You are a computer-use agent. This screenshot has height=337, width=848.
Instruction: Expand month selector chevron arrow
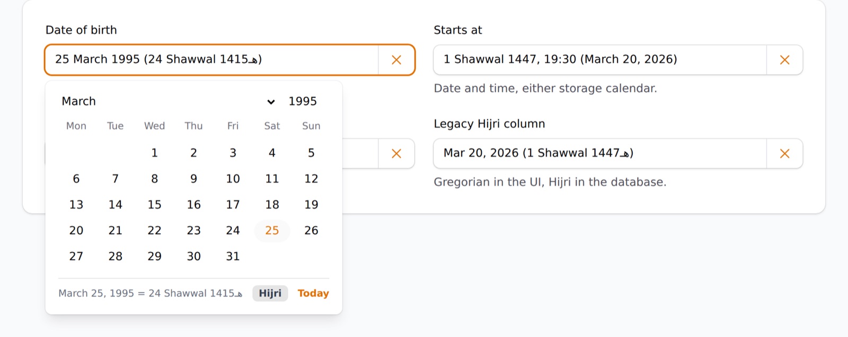click(271, 102)
